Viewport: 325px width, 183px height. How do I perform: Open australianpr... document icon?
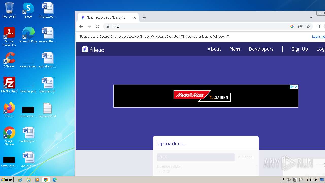pyautogui.click(x=47, y=60)
